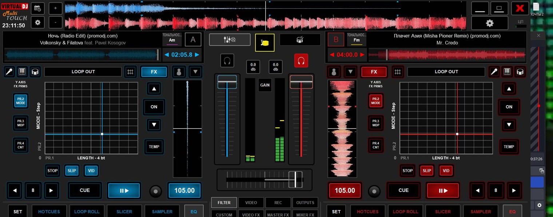Click the piano keys icon on left deck
This screenshot has width=553, height=217.
[22, 71]
